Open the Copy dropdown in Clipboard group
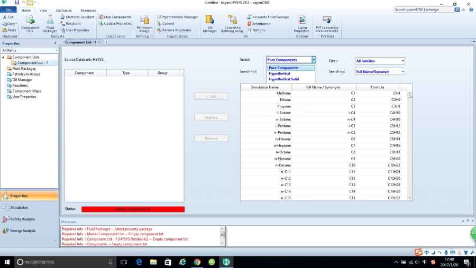The width and height of the screenshot is (476, 268). (10, 24)
